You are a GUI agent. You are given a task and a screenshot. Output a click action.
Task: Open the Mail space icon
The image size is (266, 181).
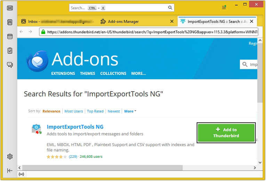10,8
